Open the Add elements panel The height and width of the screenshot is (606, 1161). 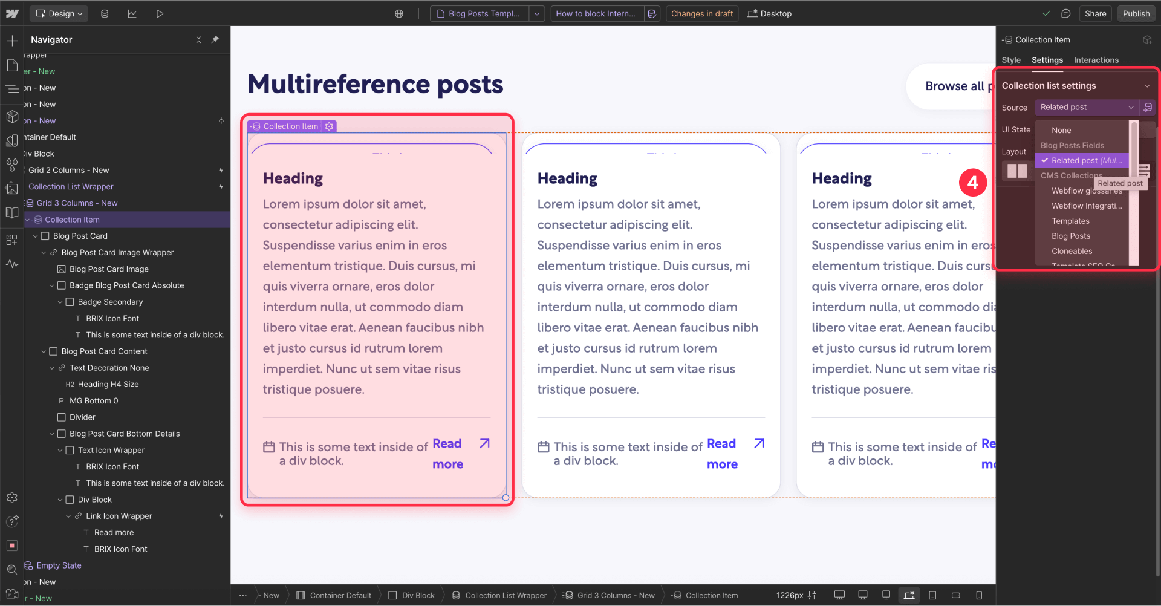coord(12,41)
